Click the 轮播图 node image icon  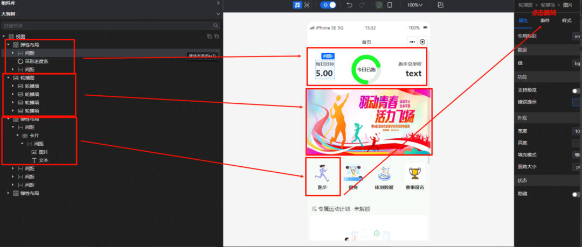pyautogui.click(x=16, y=78)
